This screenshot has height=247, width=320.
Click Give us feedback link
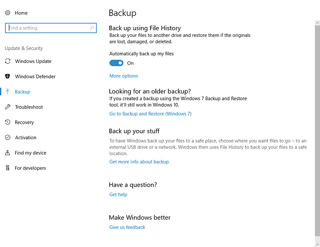click(x=127, y=227)
